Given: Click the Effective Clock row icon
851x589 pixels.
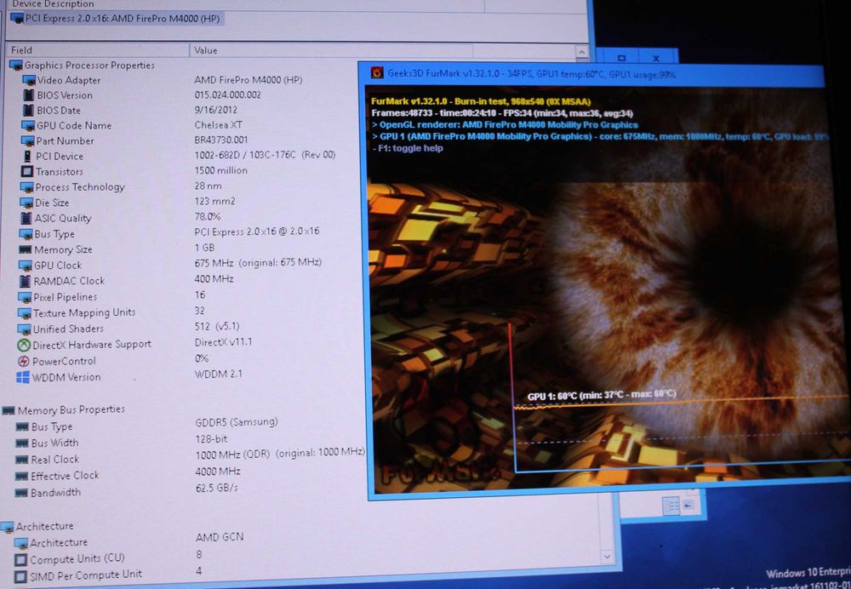Looking at the screenshot, I should pyautogui.click(x=22, y=476).
